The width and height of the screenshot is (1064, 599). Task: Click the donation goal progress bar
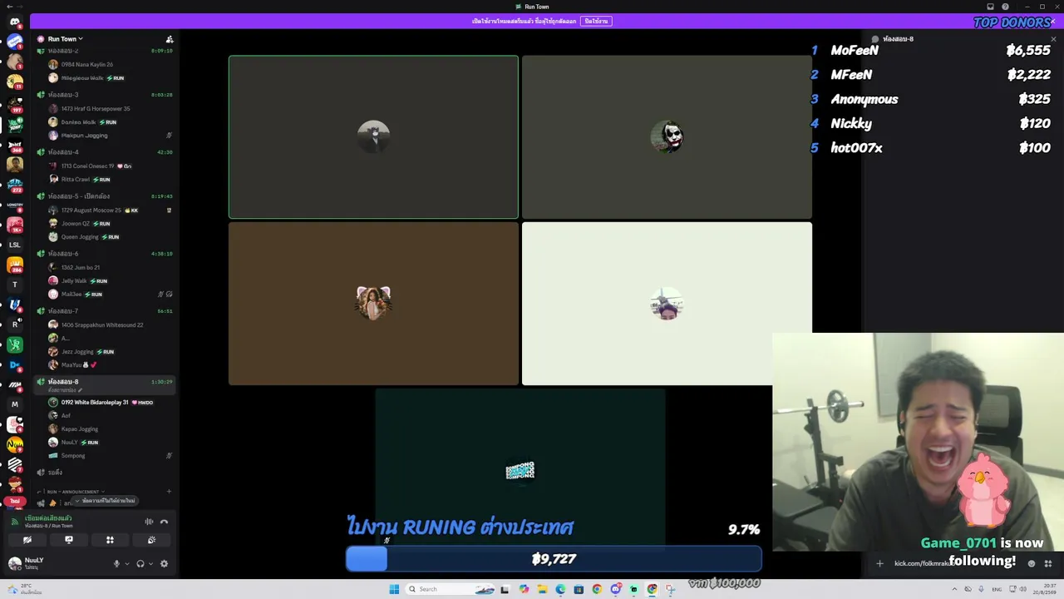pyautogui.click(x=554, y=559)
